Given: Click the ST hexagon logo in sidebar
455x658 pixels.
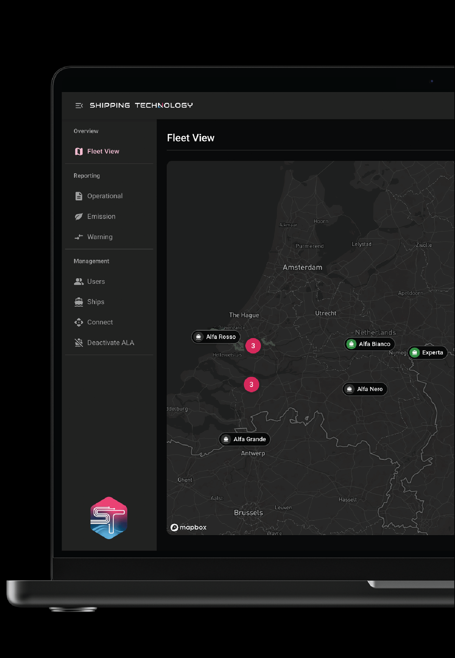Looking at the screenshot, I should (x=109, y=518).
